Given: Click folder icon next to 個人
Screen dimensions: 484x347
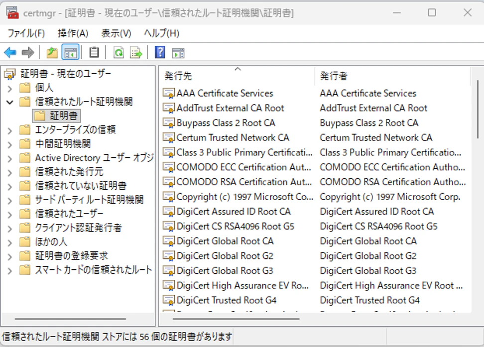Looking at the screenshot, I should coord(25,88).
